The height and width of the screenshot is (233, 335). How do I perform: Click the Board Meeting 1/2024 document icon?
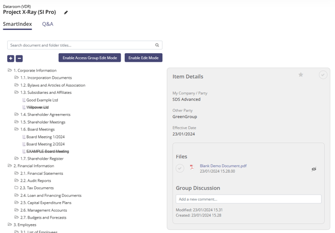click(24, 137)
